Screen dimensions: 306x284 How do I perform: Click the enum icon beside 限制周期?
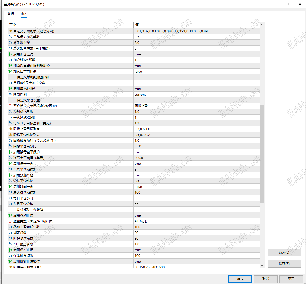(10, 94)
